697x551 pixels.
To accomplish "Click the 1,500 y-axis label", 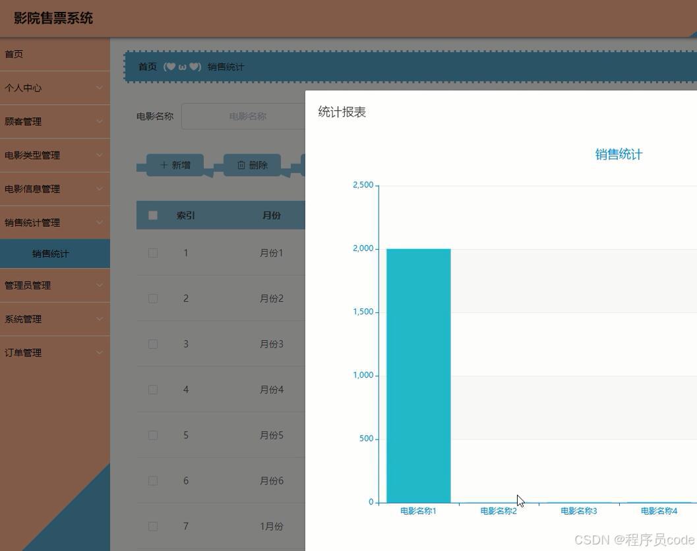I will [363, 312].
